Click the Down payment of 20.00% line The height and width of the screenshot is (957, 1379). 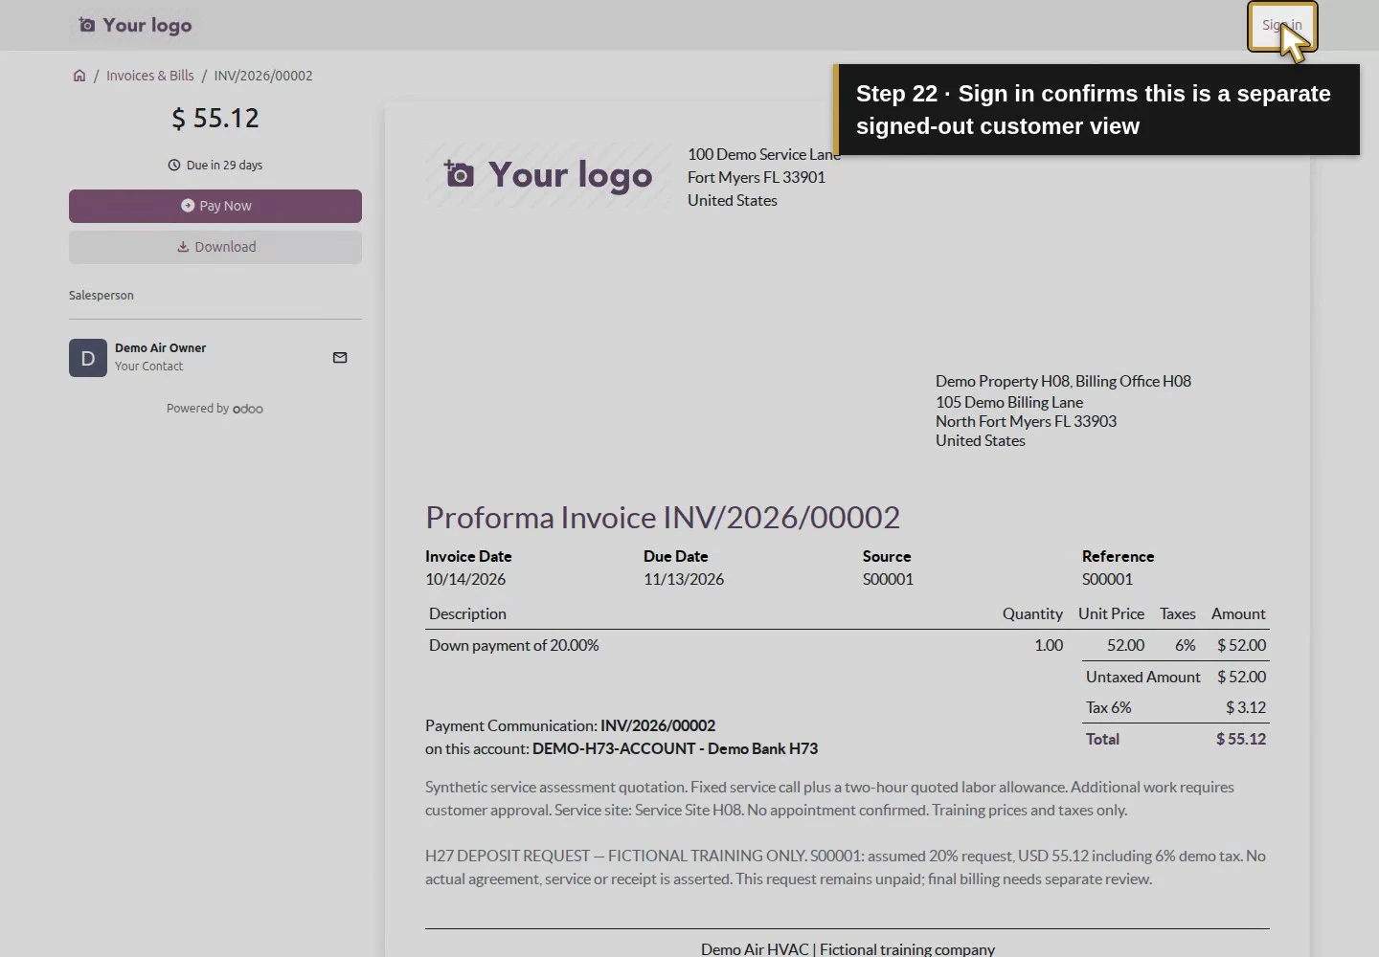point(514,645)
